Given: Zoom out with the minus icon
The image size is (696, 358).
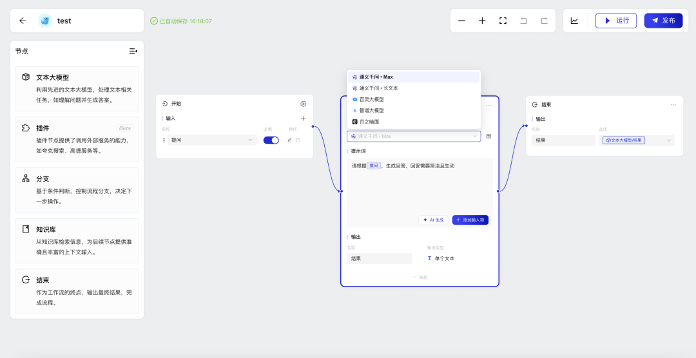Looking at the screenshot, I should point(461,21).
